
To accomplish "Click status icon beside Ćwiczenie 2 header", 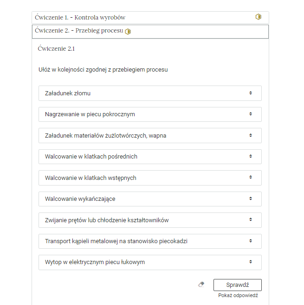I will 128,32.
